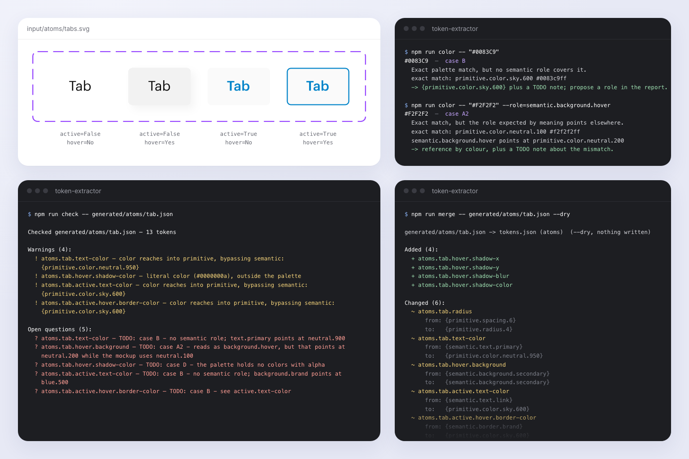Click middle window dot in npm run color terminal

pos(414,29)
